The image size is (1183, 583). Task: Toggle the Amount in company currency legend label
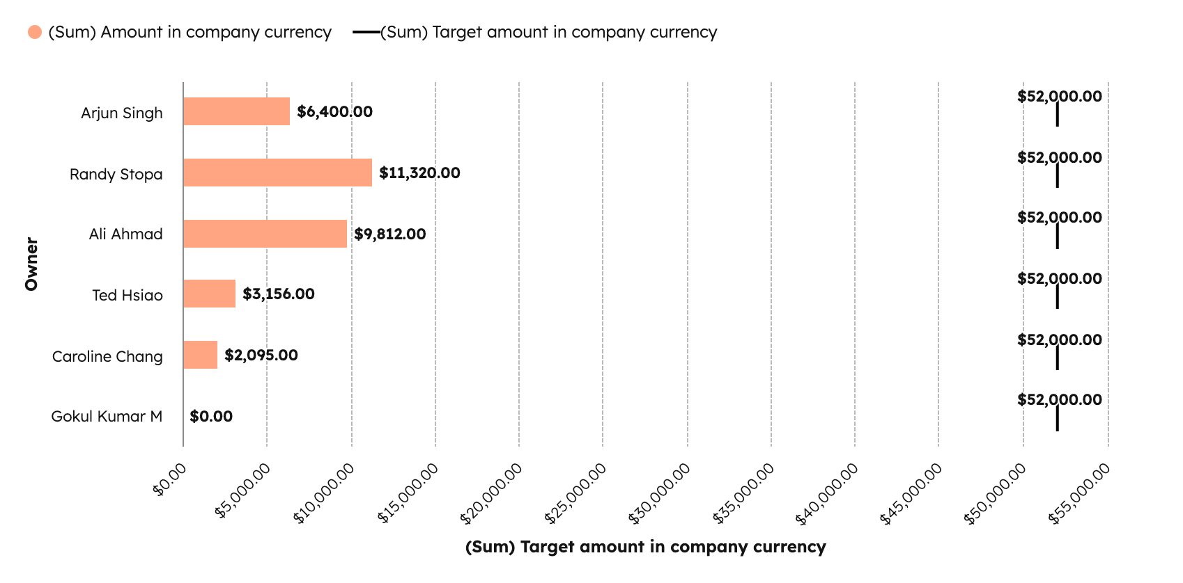click(190, 33)
